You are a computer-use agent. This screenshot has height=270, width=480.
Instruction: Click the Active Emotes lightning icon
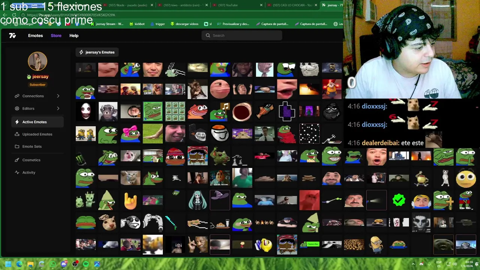[17, 122]
